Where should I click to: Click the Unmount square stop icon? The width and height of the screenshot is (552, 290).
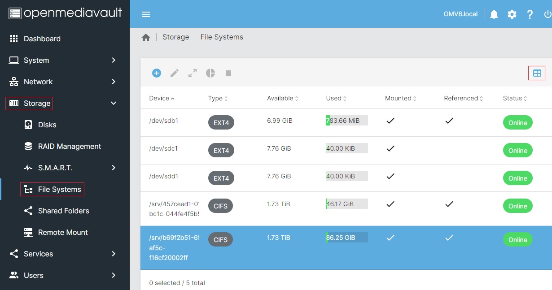[x=228, y=73]
